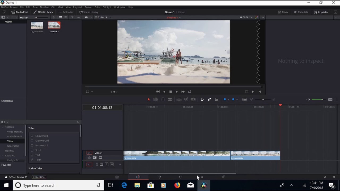Add a blue marker on timeline
The height and width of the screenshot is (191, 340).
click(x=233, y=99)
